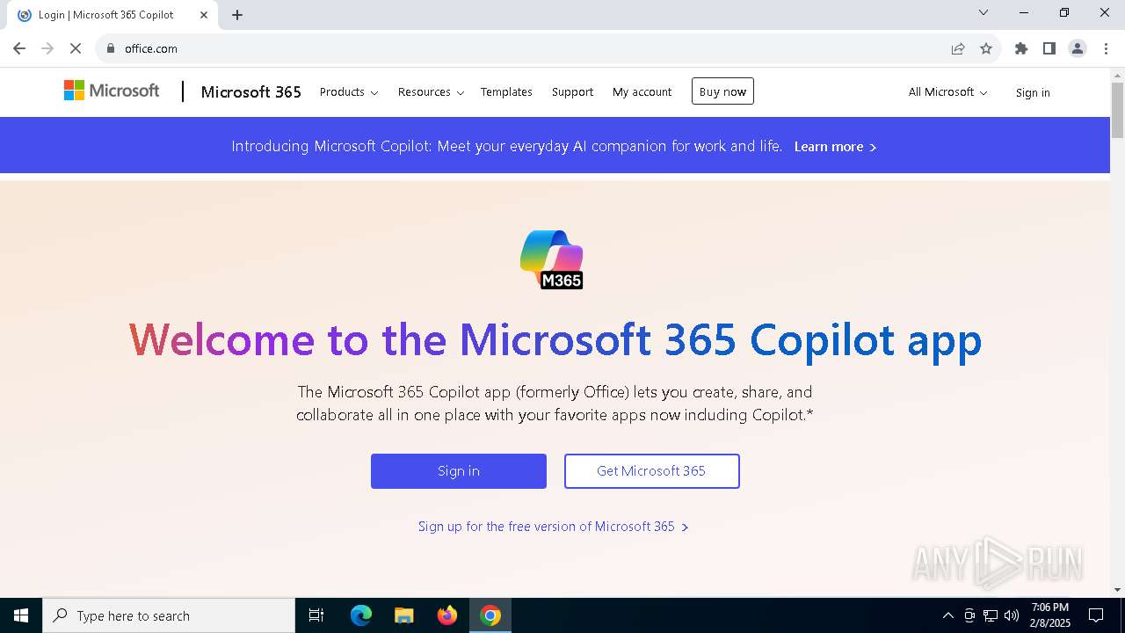Image resolution: width=1125 pixels, height=633 pixels.
Task: Expand the Resources menu
Action: pyautogui.click(x=431, y=91)
